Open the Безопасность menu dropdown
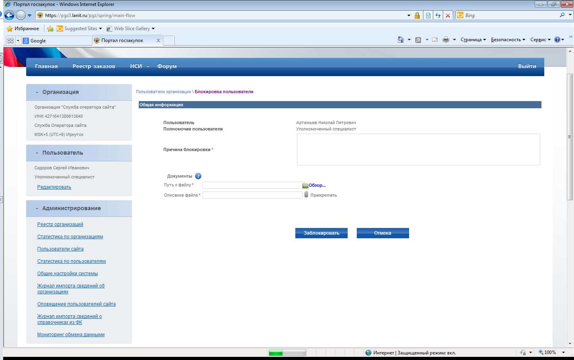574x360 pixels. pyautogui.click(x=508, y=40)
